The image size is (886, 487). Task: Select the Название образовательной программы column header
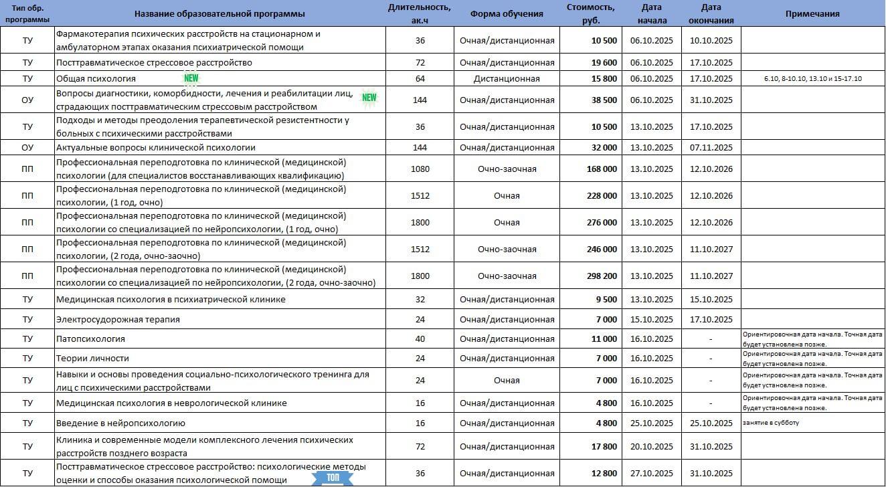(x=219, y=14)
